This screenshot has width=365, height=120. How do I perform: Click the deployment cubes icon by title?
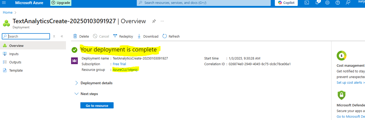pos(6,23)
